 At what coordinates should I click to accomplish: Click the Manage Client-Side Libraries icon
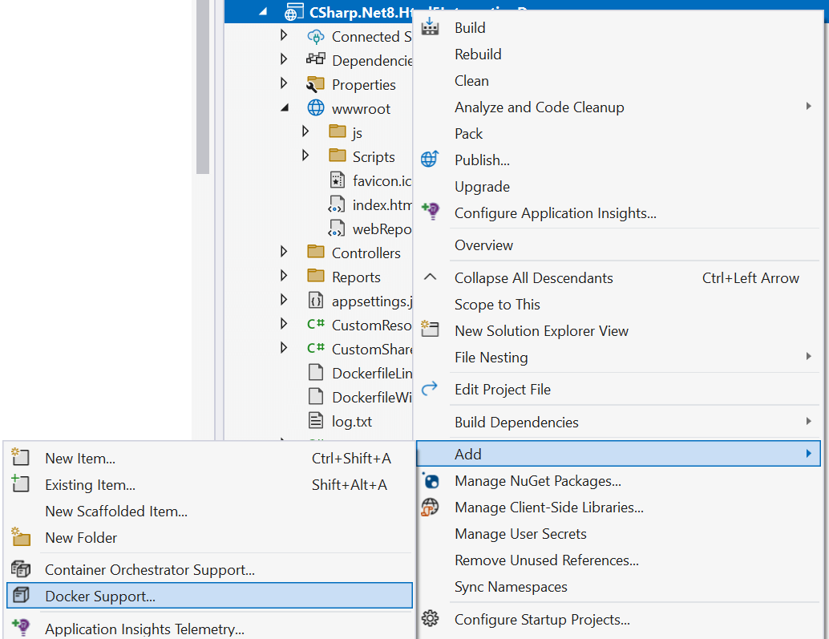[x=430, y=507]
